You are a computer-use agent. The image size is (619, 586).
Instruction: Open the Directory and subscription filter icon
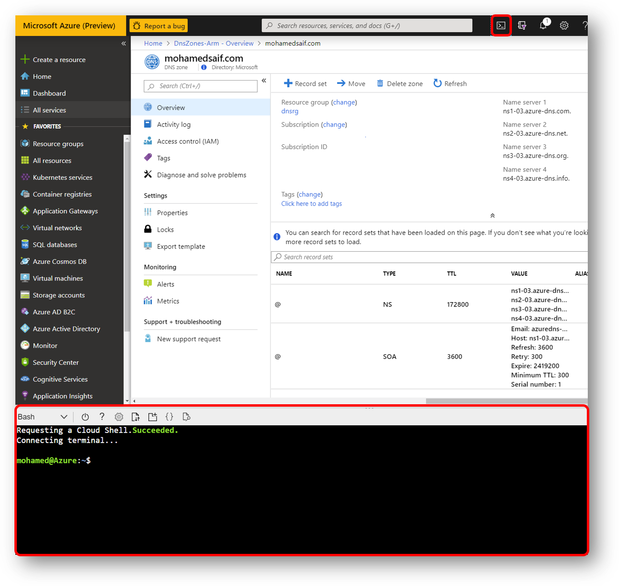point(522,25)
